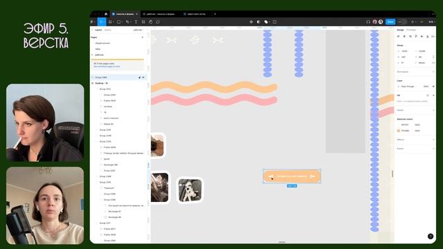Select the Frame tool

coord(110,21)
